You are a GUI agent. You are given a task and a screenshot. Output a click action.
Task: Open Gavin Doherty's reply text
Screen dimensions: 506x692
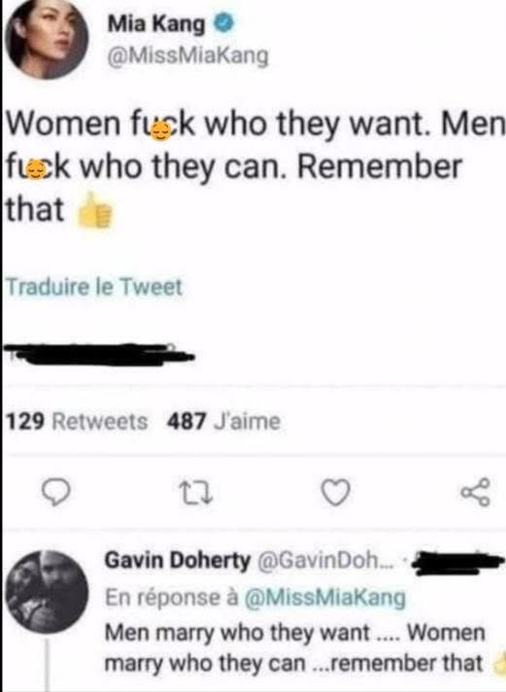point(294,648)
